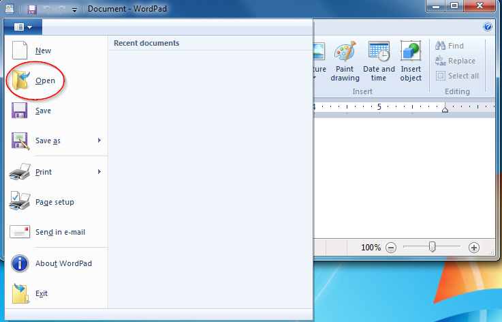Image resolution: width=502 pixels, height=322 pixels.
Task: Click the zoom in plus button
Action: (x=474, y=248)
